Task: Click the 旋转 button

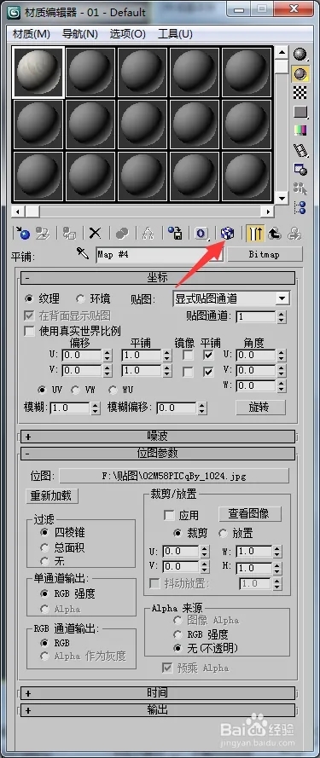Action: [260, 408]
